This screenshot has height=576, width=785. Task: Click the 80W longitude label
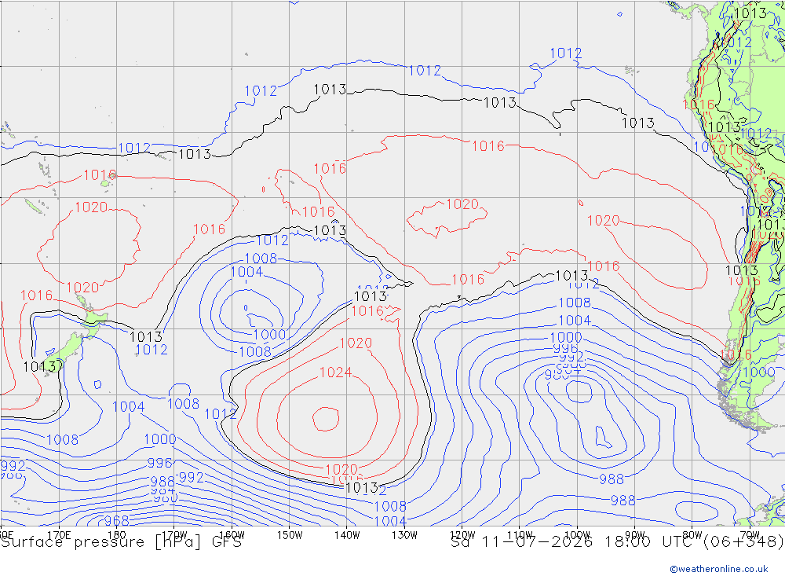coord(692,535)
